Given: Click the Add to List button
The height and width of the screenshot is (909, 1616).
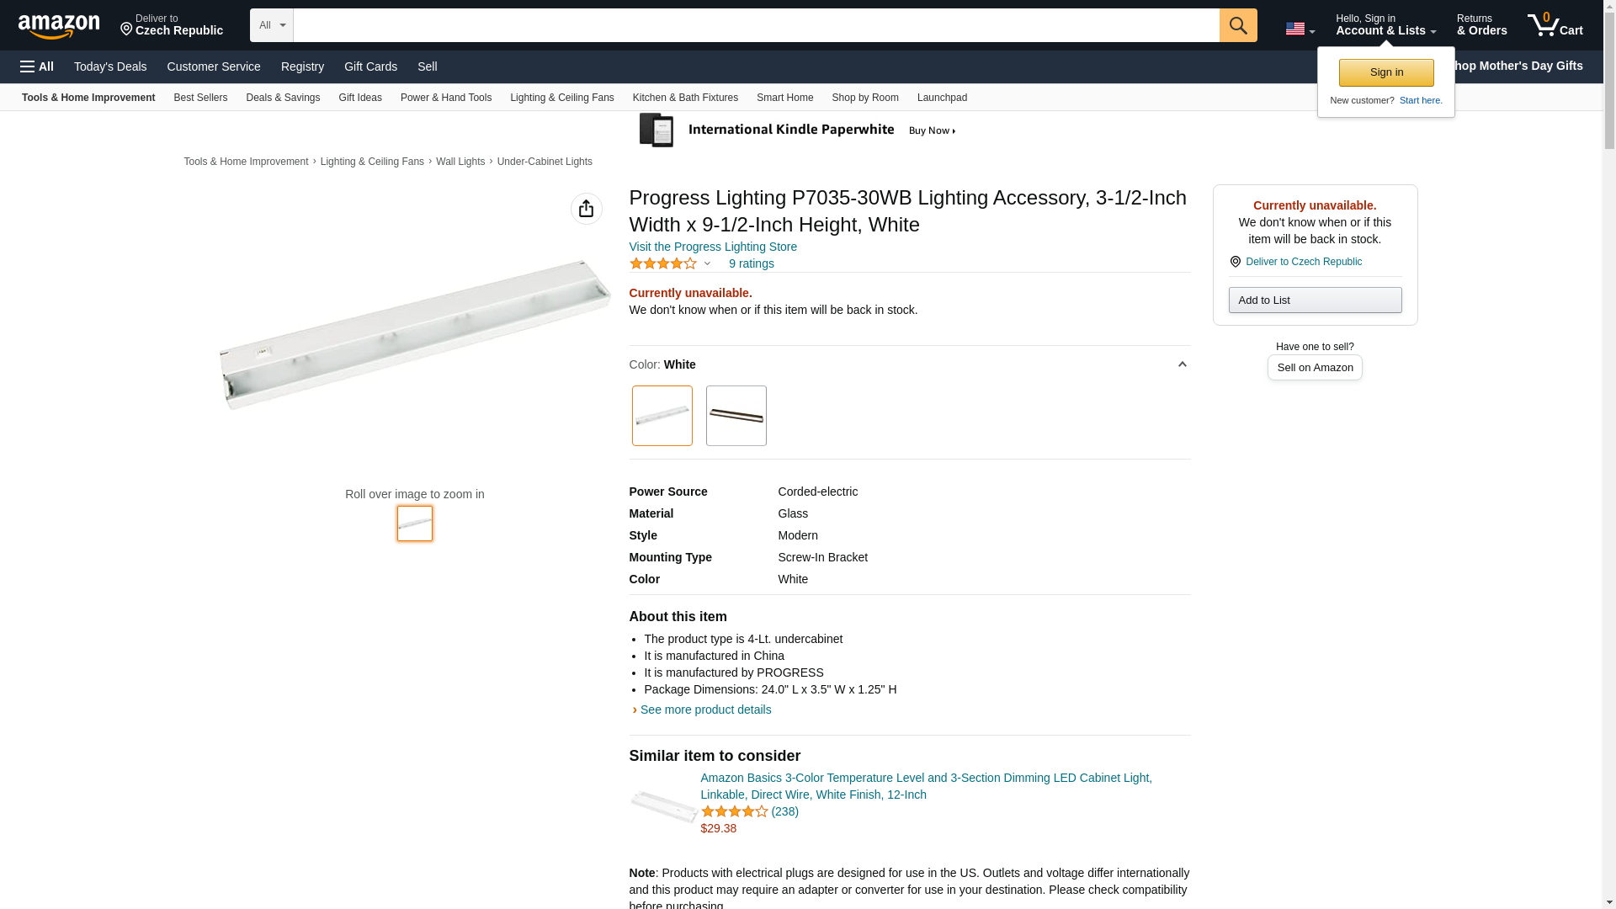Looking at the screenshot, I should click(1315, 300).
